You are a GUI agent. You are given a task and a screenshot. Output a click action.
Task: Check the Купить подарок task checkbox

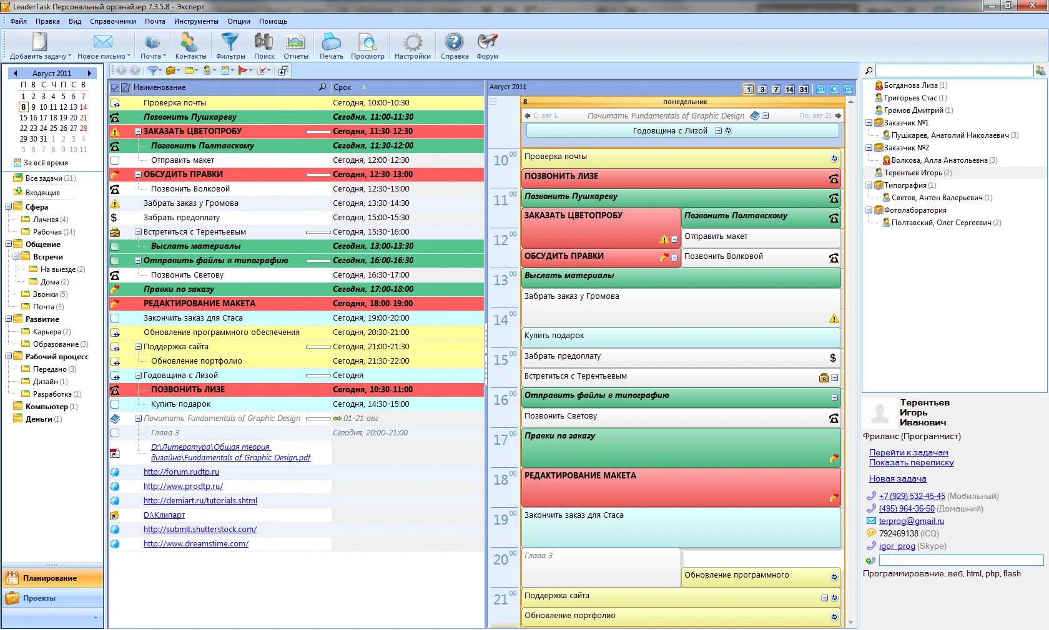pos(115,404)
